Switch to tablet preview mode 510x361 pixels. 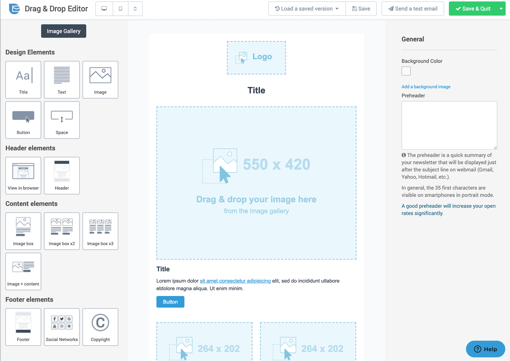pos(121,9)
